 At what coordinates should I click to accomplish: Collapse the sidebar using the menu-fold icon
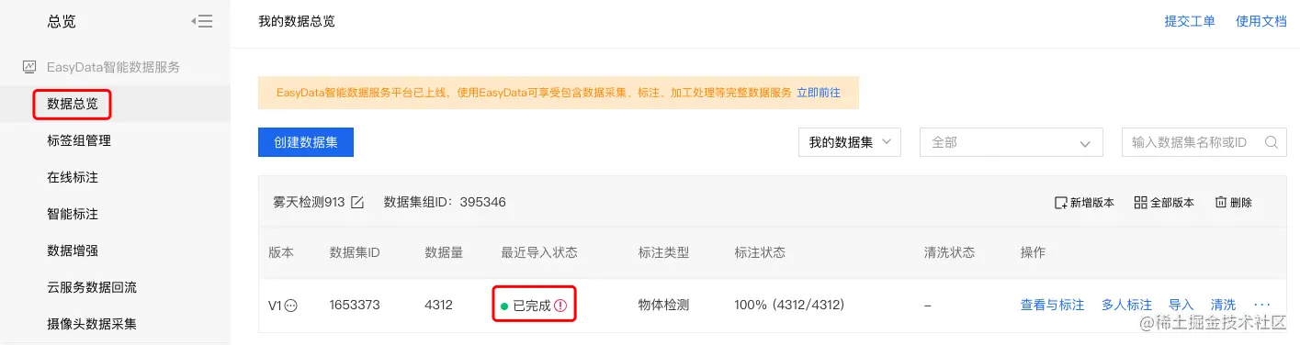202,21
